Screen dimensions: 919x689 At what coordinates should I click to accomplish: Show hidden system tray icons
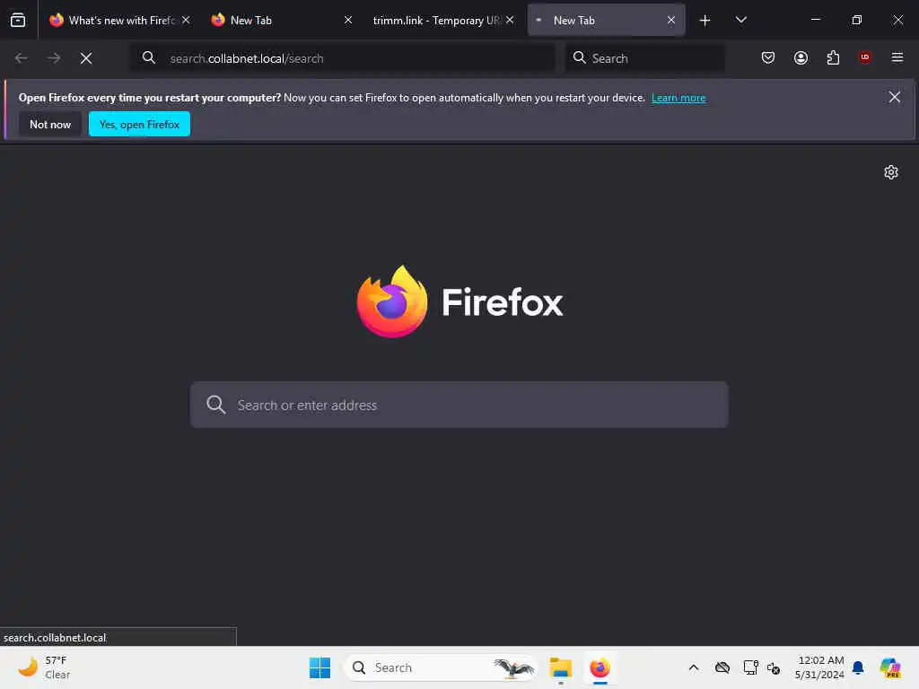point(694,667)
